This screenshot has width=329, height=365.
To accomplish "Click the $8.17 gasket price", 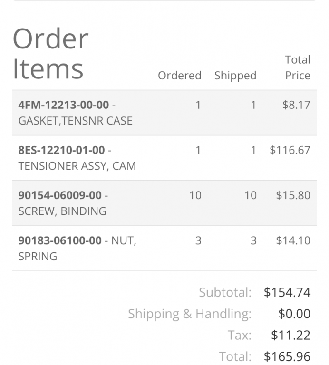I will point(296,105).
